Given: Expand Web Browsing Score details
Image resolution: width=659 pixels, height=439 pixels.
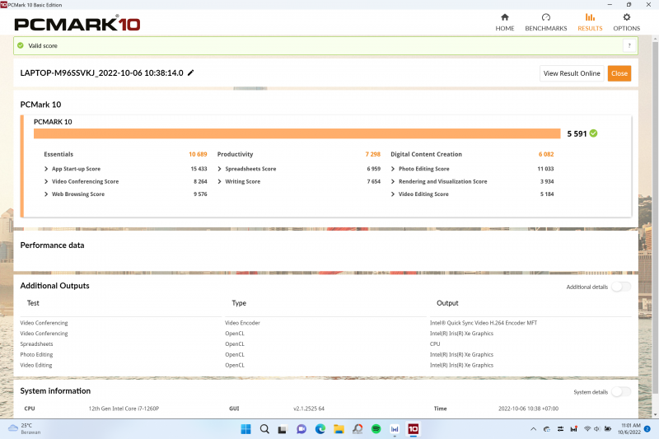Looking at the screenshot, I should [46, 194].
